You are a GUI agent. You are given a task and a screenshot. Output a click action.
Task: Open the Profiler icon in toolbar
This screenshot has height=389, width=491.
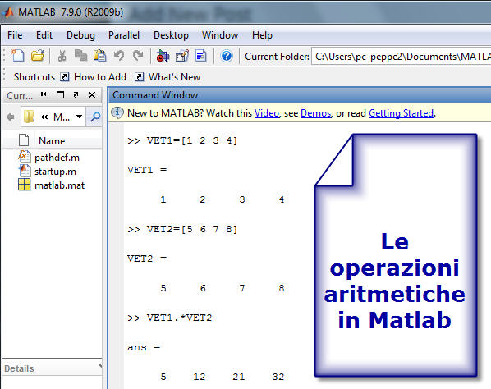pos(201,56)
